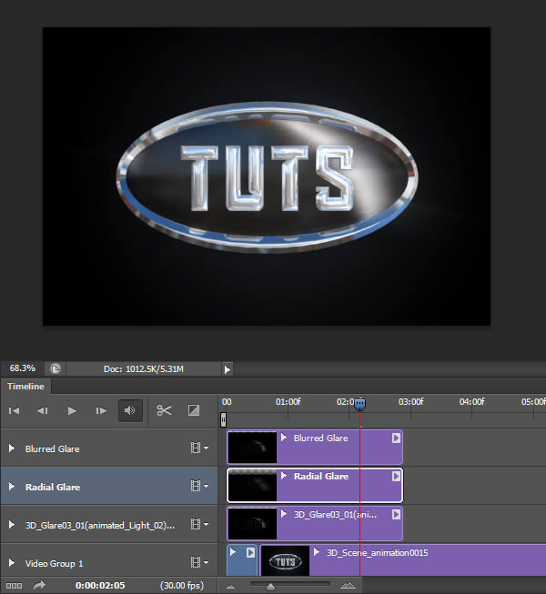Mute audio playback speaker icon

tap(130, 410)
